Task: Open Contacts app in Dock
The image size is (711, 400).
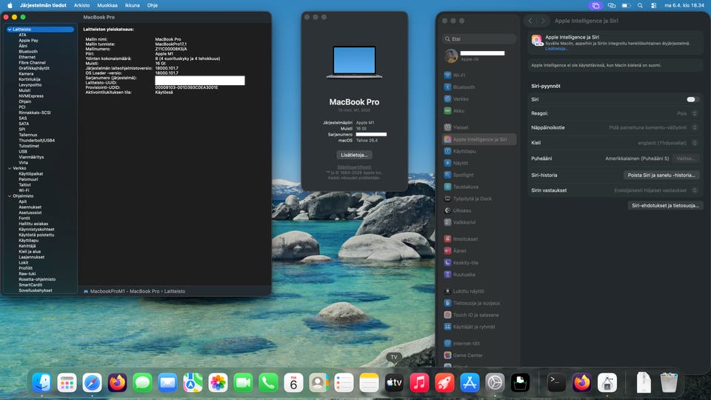Action: tap(318, 383)
